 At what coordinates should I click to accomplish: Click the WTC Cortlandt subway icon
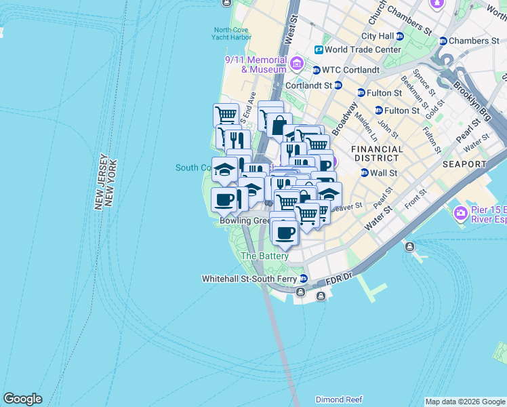click(317, 70)
